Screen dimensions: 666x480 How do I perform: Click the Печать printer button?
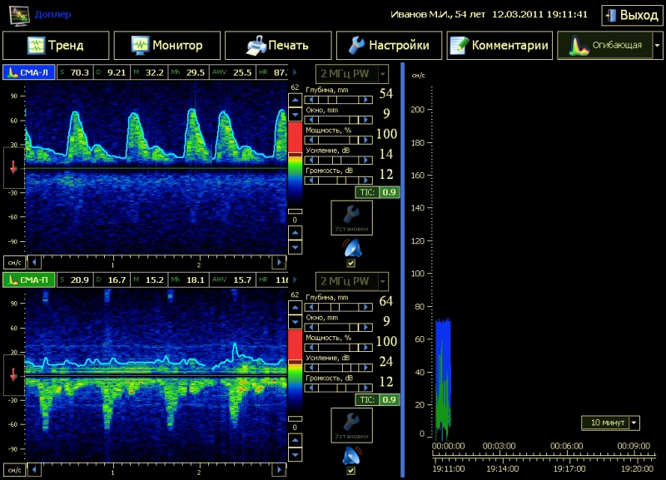[x=277, y=46]
